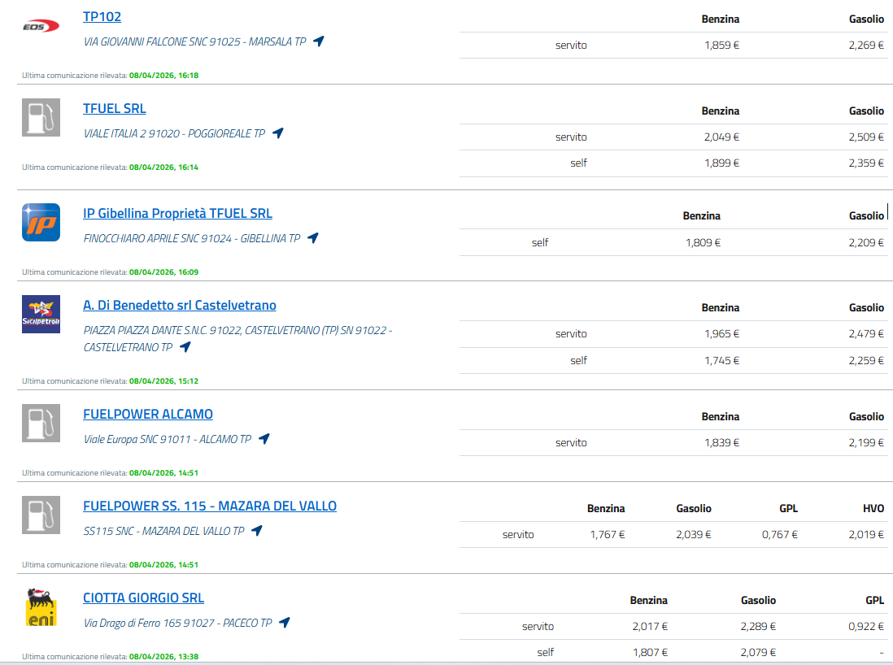Click navigation arrow beside Mazara del Vallo address
Viewport: 893px width, 665px height.
pos(257,531)
